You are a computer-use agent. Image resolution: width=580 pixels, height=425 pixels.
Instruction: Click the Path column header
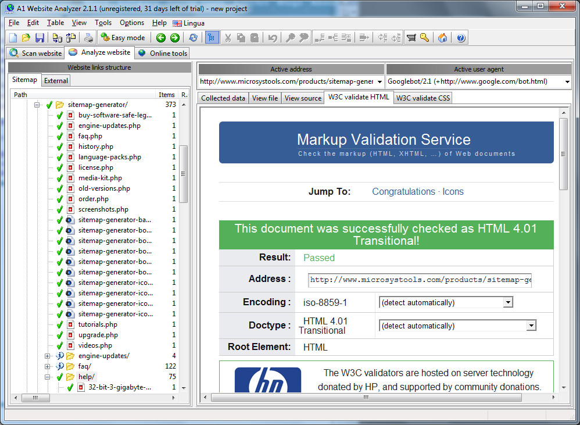[83, 95]
